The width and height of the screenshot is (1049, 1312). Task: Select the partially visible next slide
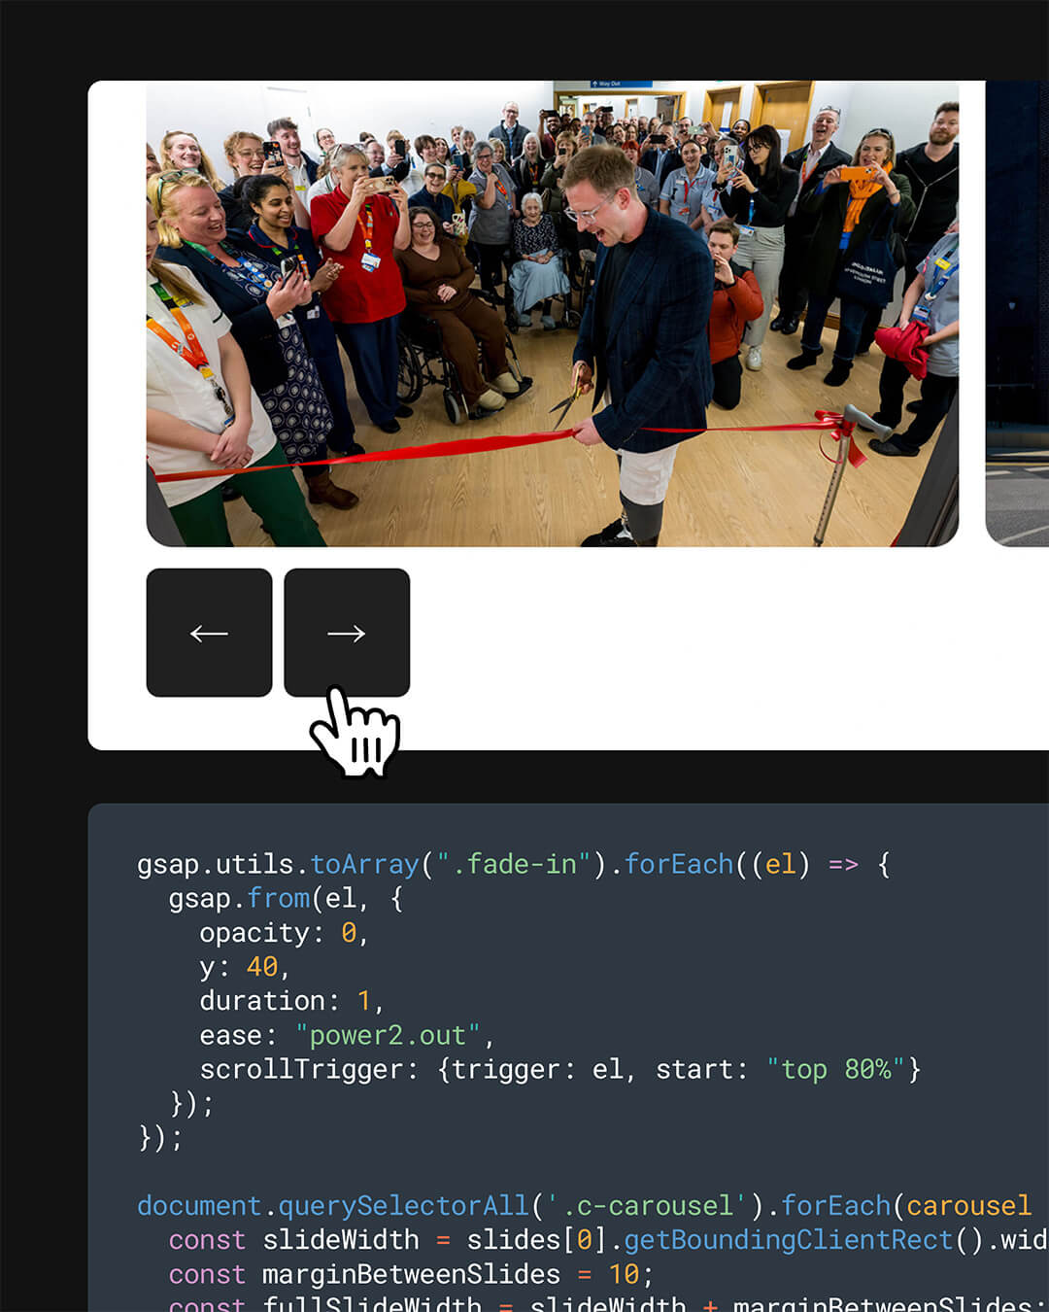pos(1017,314)
